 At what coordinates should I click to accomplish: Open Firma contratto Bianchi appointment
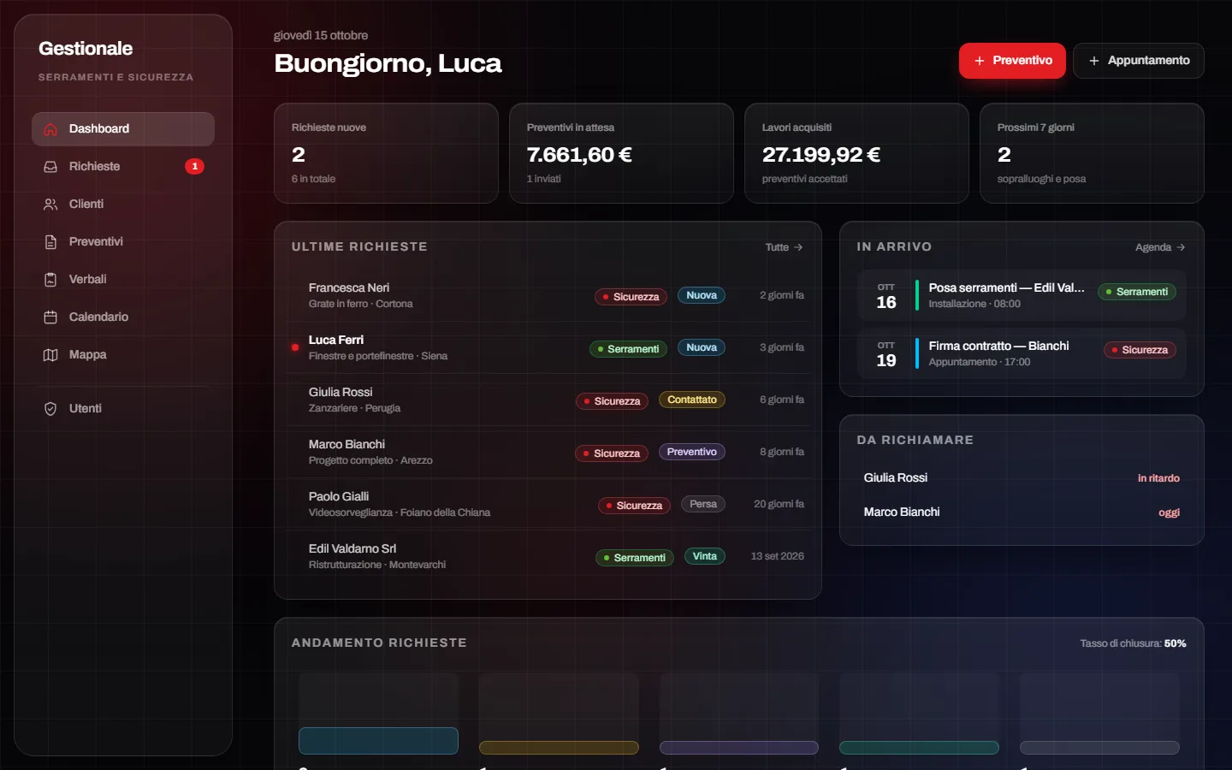[x=1022, y=353]
